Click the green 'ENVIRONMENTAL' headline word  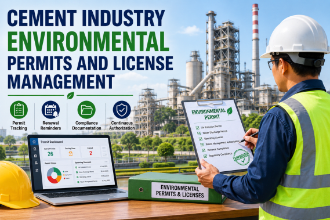coord(88,42)
